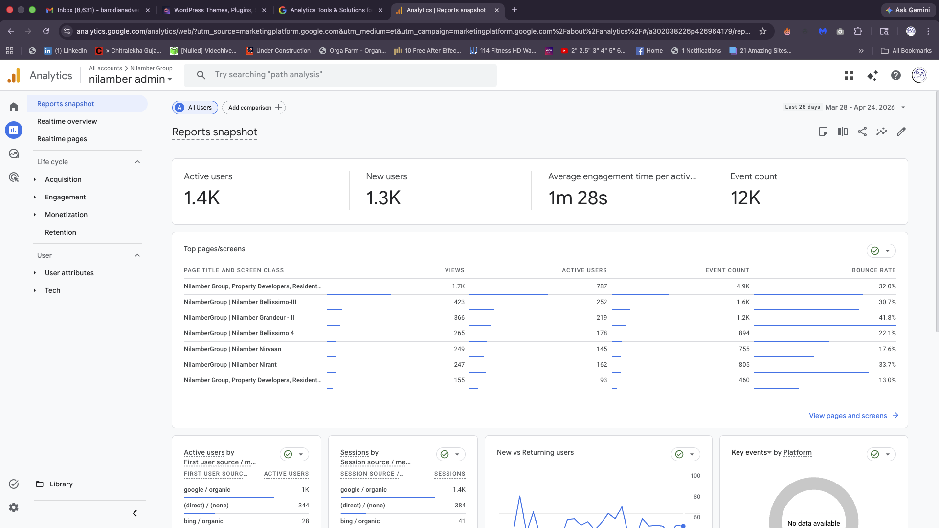939x528 pixels.
Task: Click Sessions card green check icon
Action: (445, 454)
